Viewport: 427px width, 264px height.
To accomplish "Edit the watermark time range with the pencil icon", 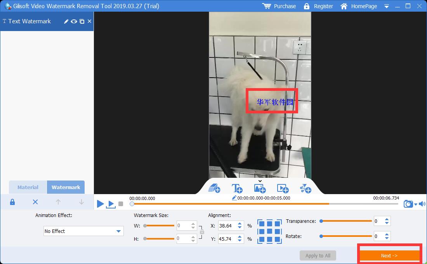I will click(234, 198).
